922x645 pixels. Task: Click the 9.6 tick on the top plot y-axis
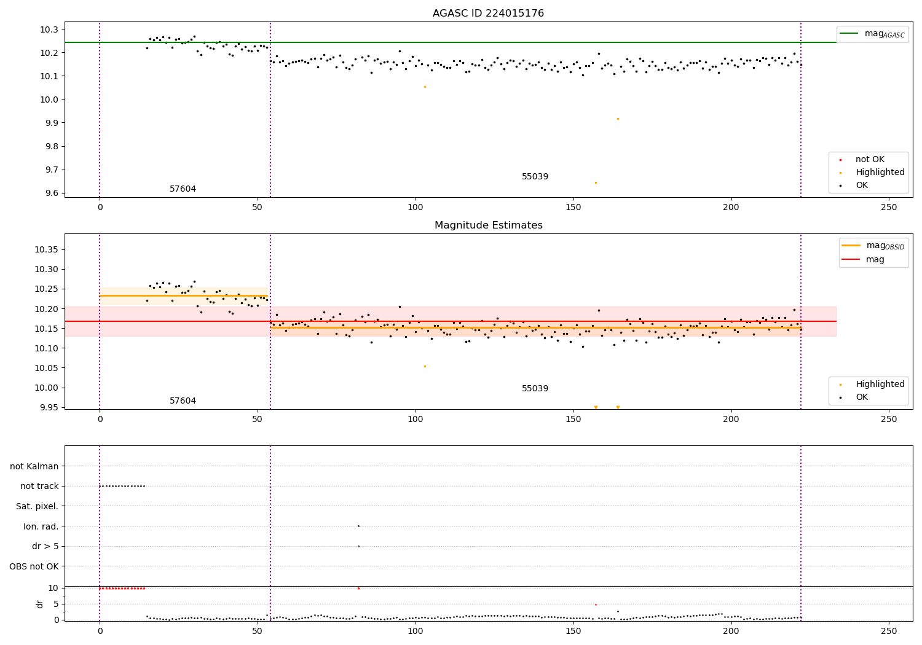[51, 193]
